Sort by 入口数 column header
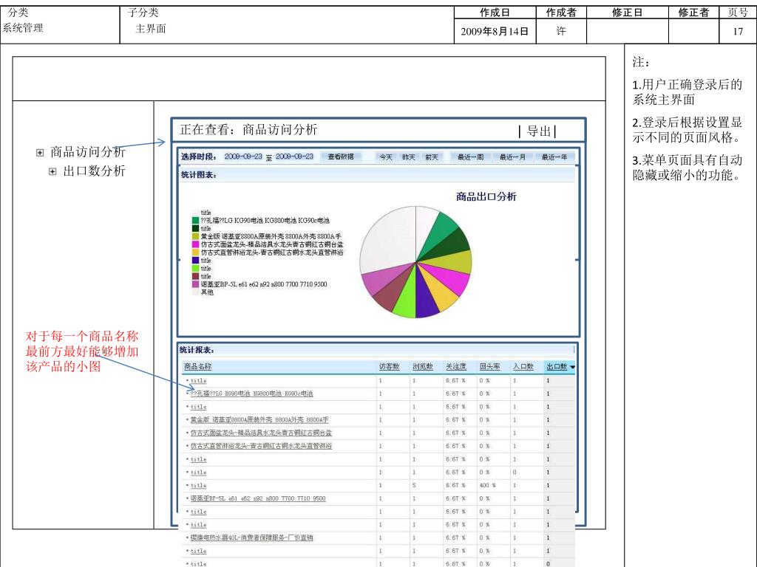This screenshot has width=757, height=567. [x=523, y=367]
